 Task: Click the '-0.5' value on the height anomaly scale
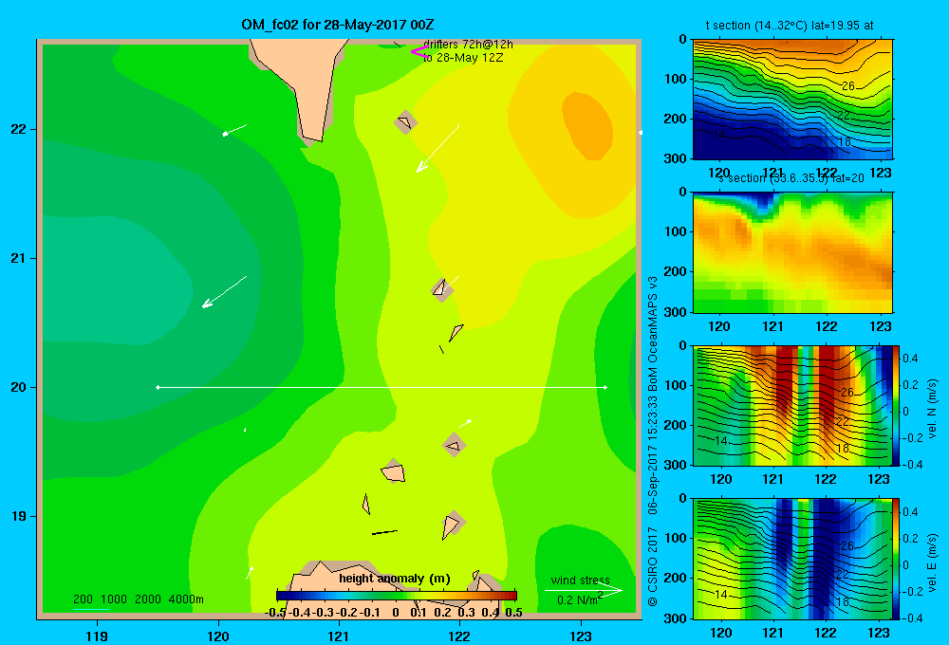click(x=275, y=613)
